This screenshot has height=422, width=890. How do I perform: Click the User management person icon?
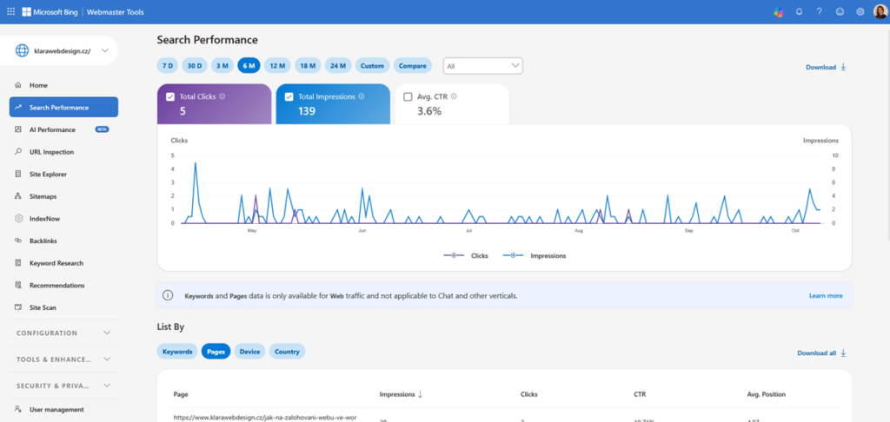18,410
